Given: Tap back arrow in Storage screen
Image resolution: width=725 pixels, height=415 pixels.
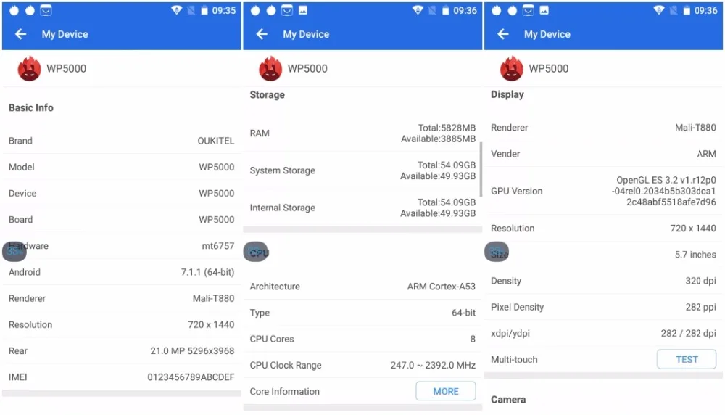Looking at the screenshot, I should pos(262,34).
